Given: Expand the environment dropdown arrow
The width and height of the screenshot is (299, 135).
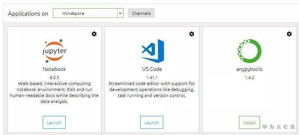Looking at the screenshot, I should click(x=120, y=13).
